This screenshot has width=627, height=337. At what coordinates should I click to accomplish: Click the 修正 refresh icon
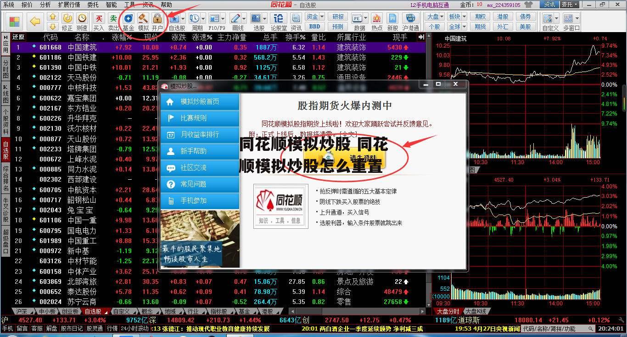(x=67, y=18)
